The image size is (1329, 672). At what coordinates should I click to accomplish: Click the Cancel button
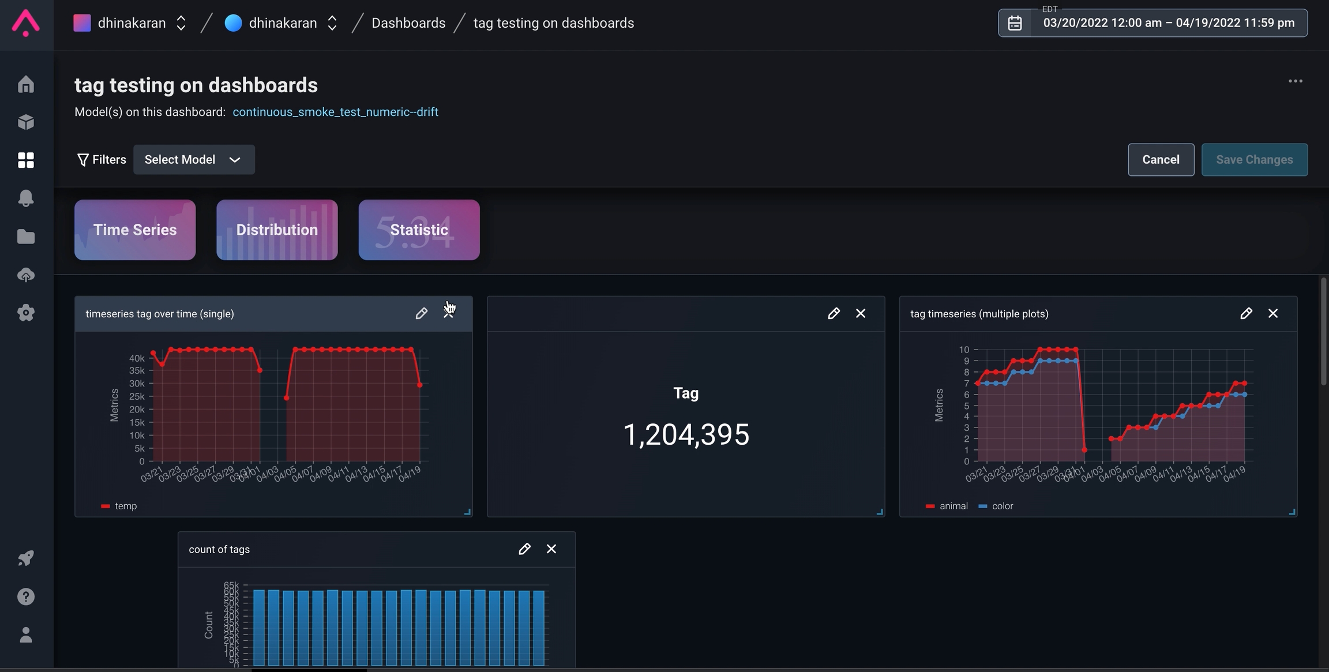coord(1161,160)
